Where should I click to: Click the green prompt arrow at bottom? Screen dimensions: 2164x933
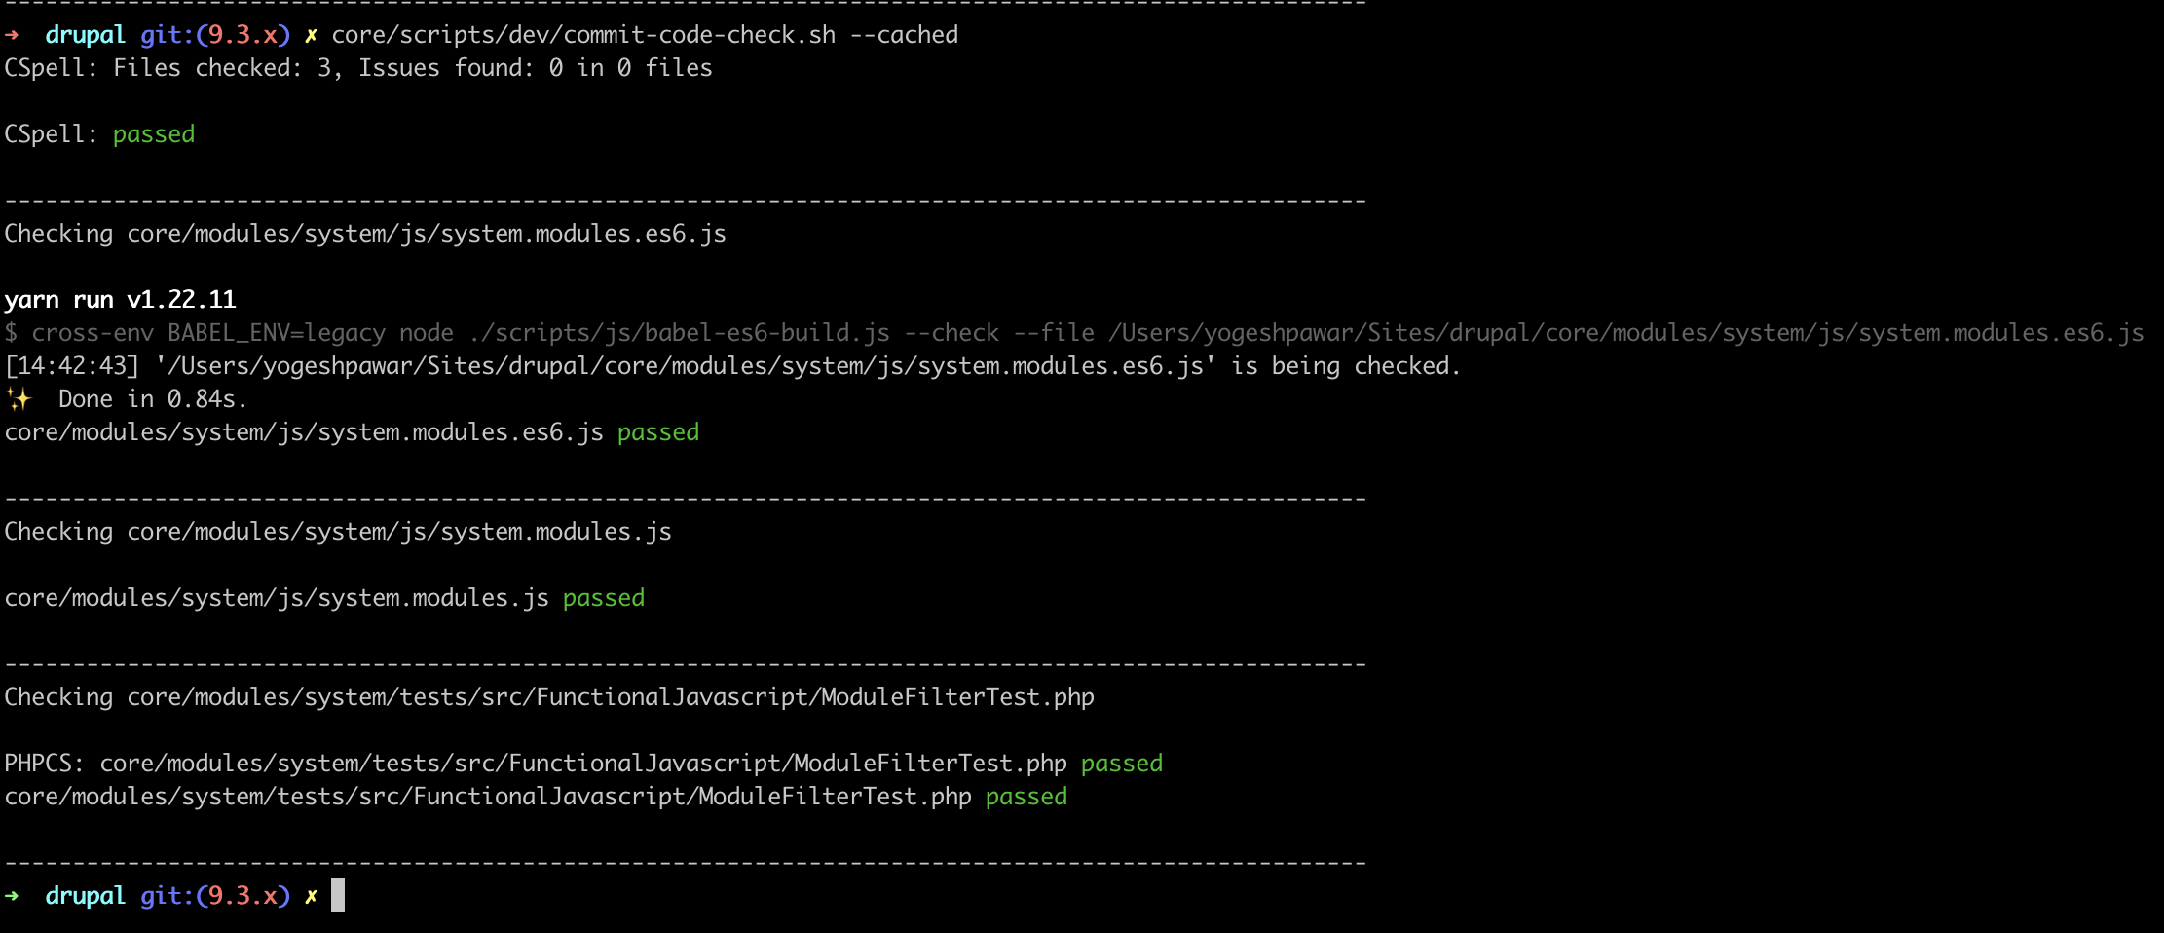coord(12,896)
